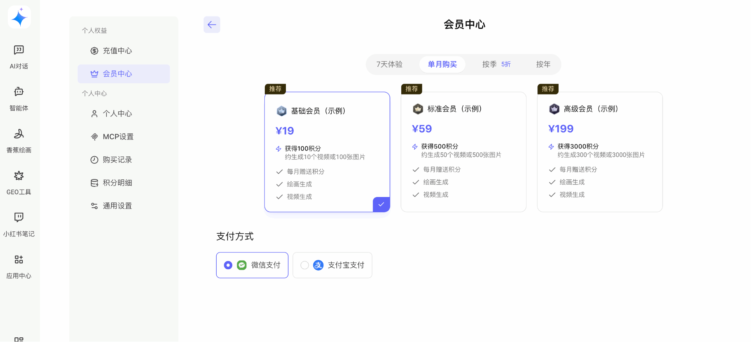Click the 获得100积分 text
751x342 pixels.
coord(303,149)
